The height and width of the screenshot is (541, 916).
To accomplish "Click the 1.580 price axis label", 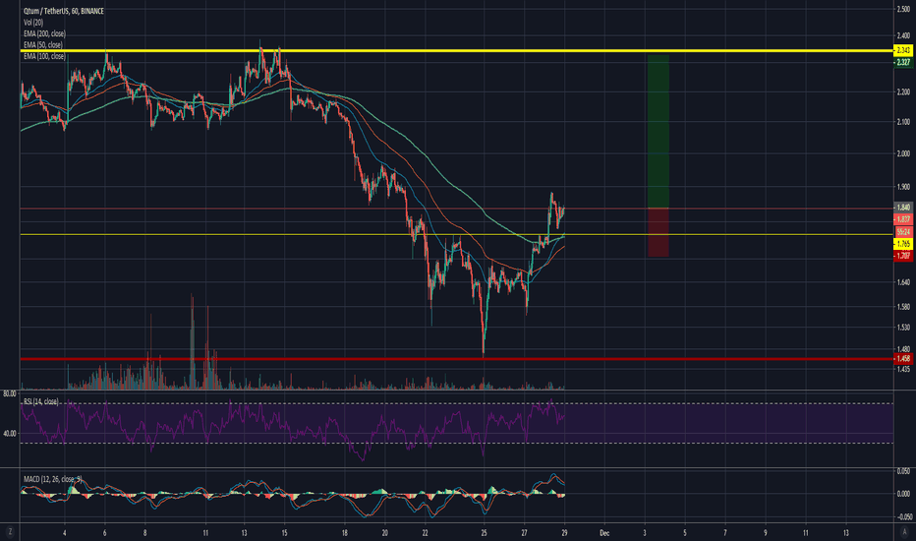I will 903,307.
